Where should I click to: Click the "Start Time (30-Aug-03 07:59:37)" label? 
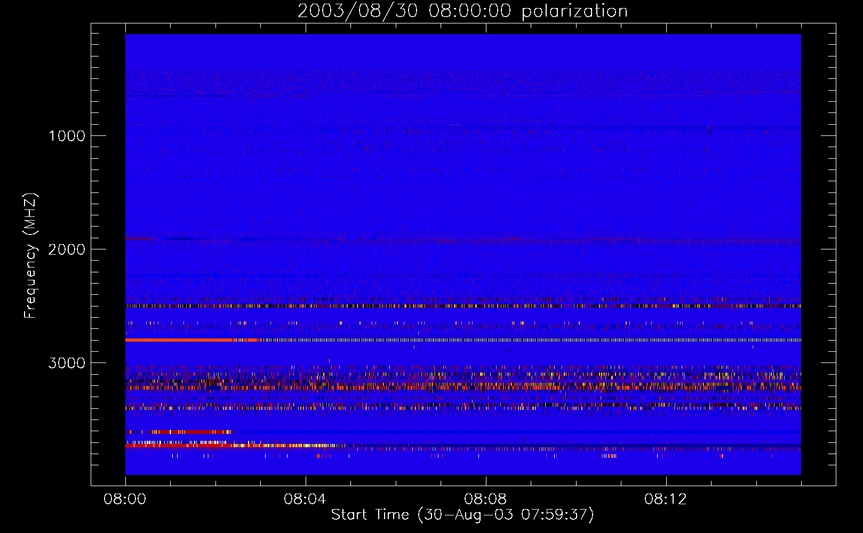(462, 515)
